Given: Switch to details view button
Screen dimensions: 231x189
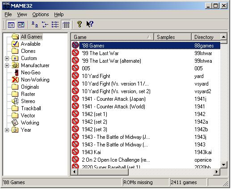Looking at the screenshot, I should [66, 25].
